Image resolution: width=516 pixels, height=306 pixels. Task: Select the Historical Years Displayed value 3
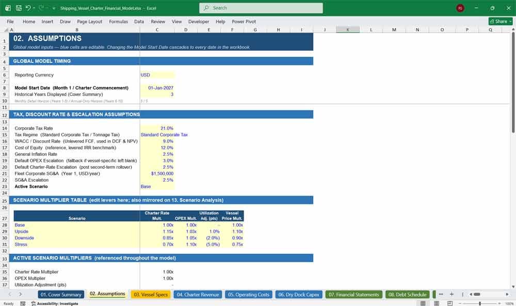(x=157, y=94)
